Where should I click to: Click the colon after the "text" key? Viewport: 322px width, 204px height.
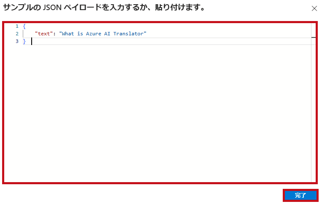pyautogui.click(x=54, y=34)
